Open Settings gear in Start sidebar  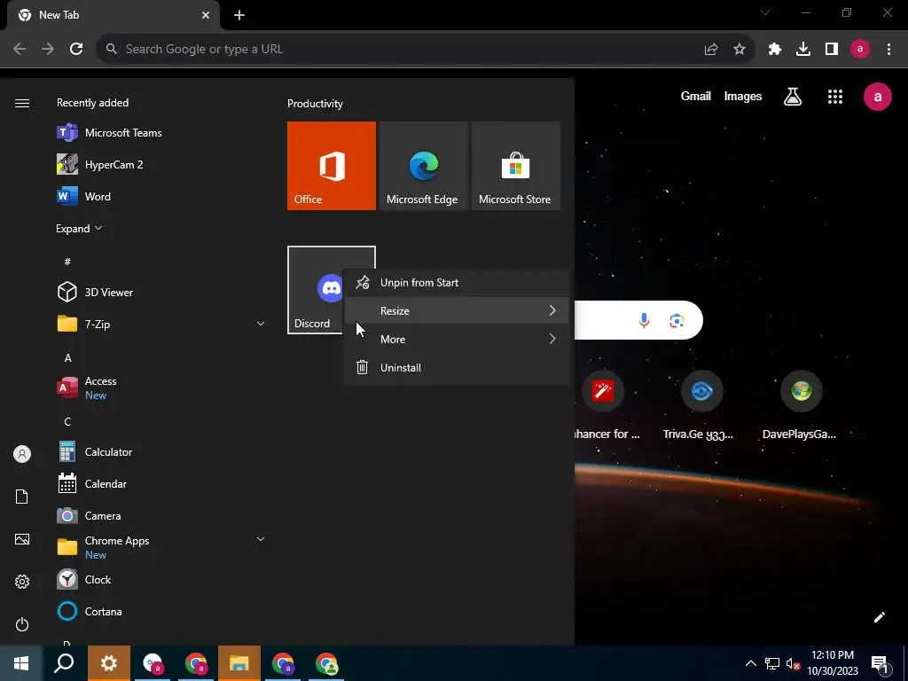[22, 582]
